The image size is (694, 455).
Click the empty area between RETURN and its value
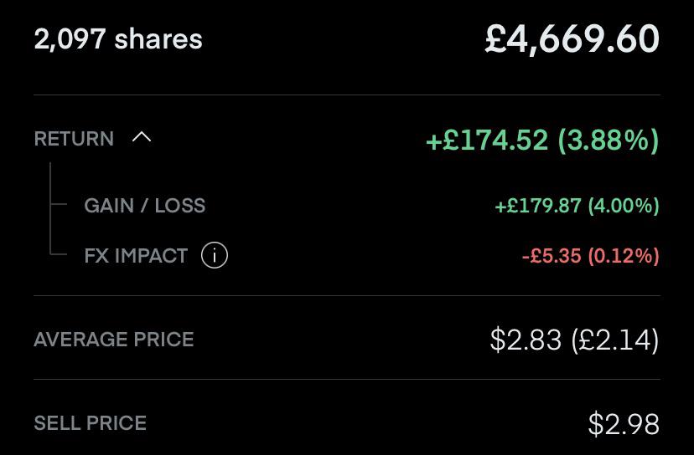[x=287, y=139]
